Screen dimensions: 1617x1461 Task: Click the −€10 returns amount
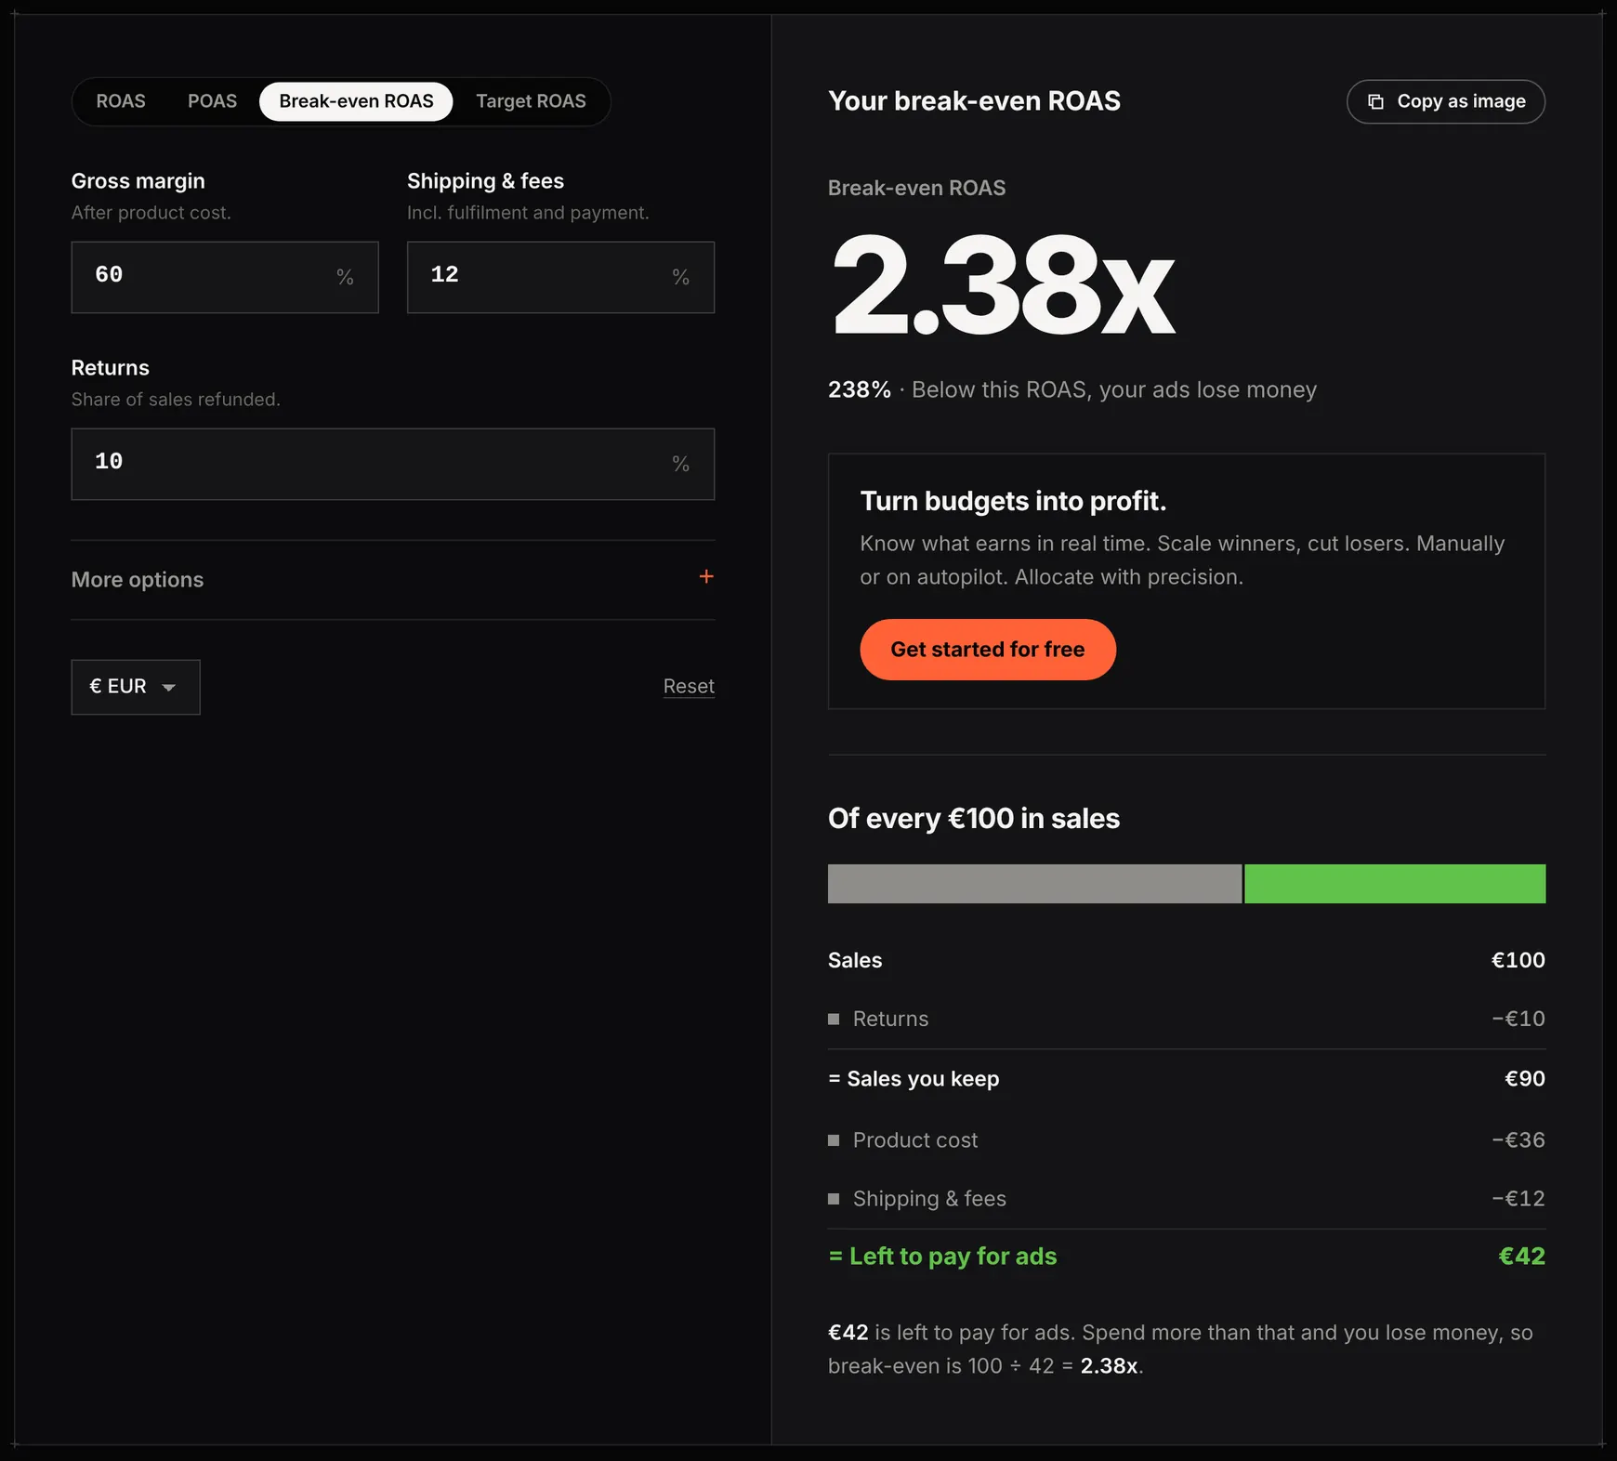point(1518,1019)
